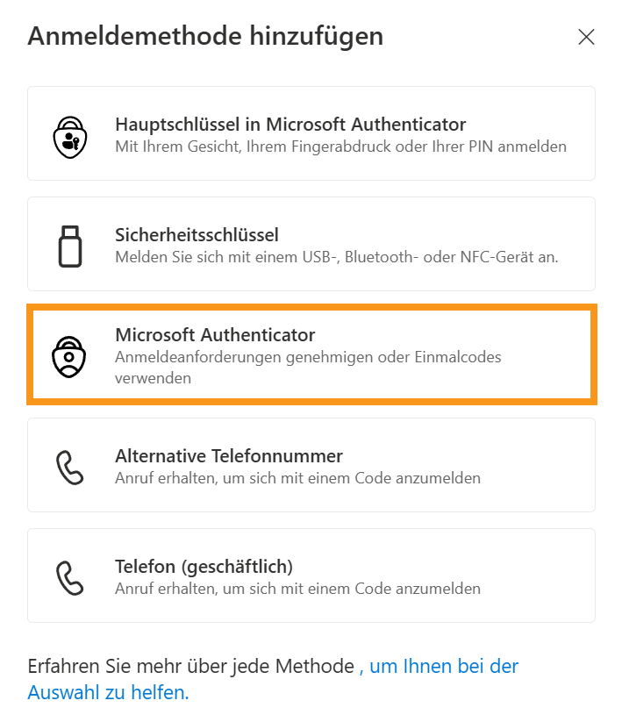This screenshot has height=722, width=622.
Task: Click the USB security key icon
Action: [x=70, y=245]
